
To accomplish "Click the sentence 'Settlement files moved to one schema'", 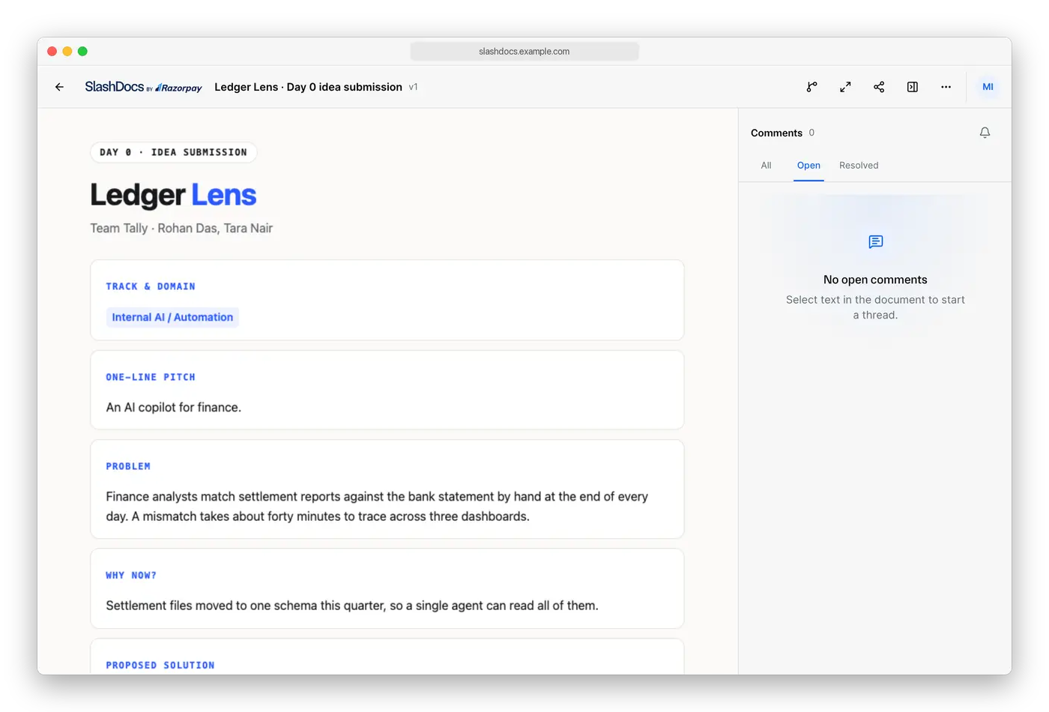I will click(x=352, y=606).
